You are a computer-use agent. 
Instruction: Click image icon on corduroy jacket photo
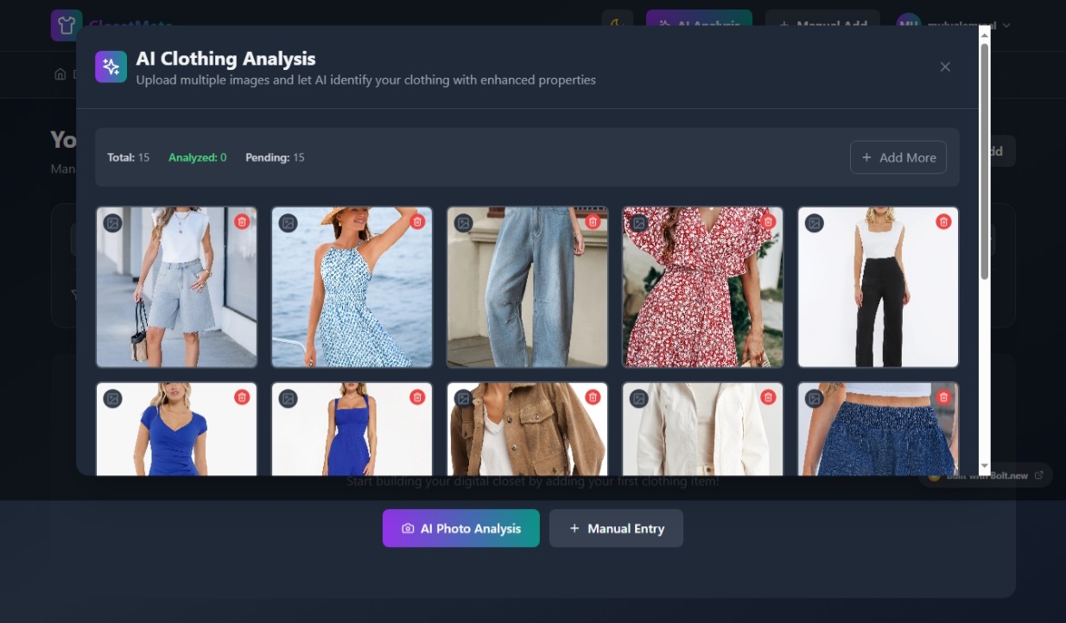click(x=463, y=398)
